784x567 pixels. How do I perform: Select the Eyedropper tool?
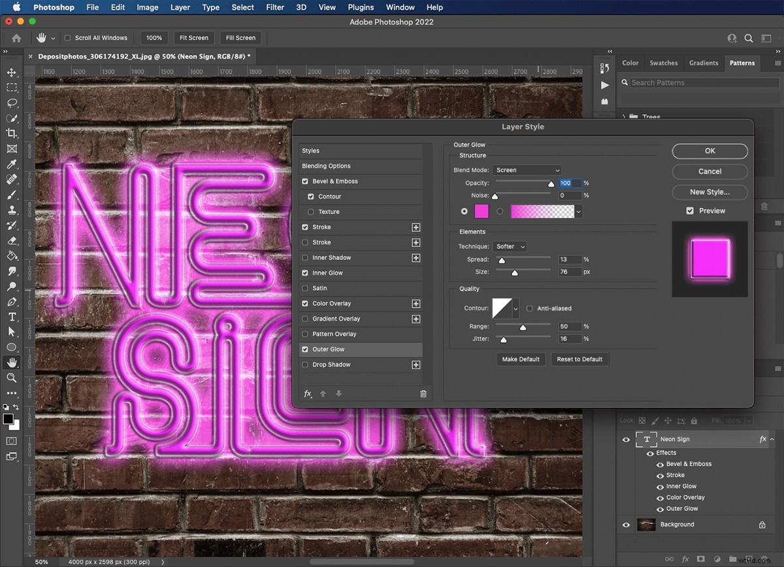click(x=12, y=163)
